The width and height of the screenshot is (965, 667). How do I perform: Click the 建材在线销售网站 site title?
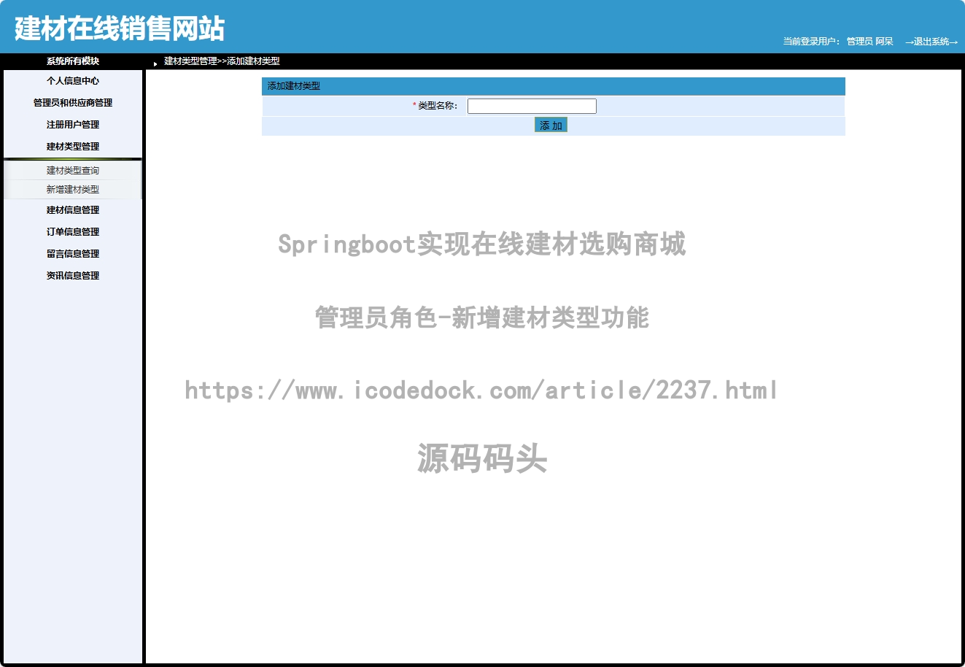(x=120, y=28)
